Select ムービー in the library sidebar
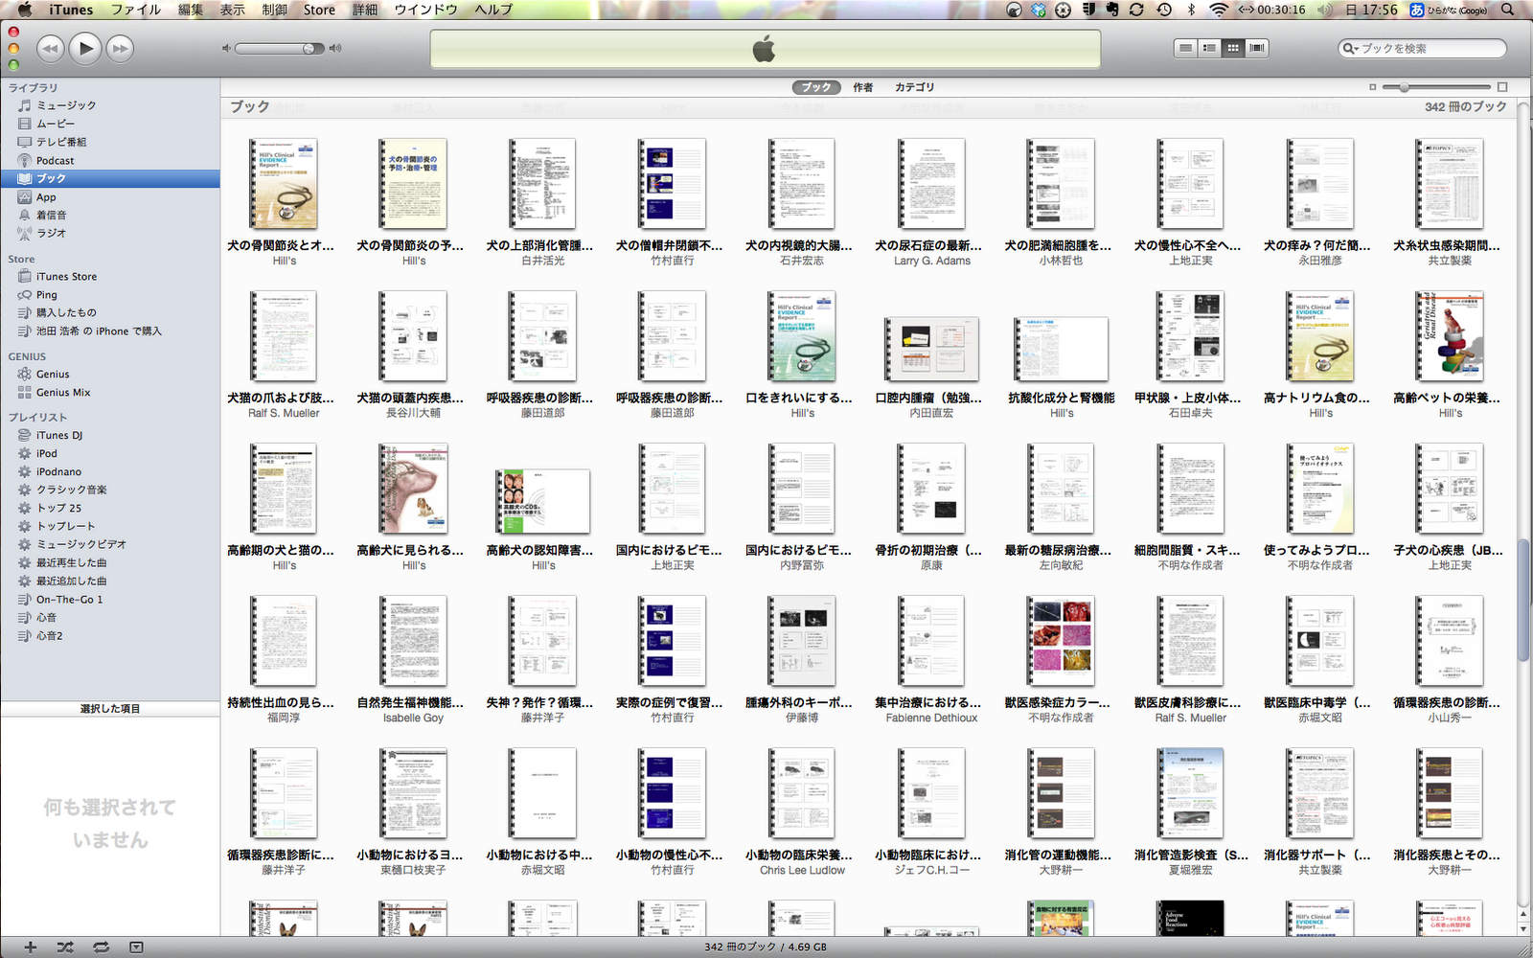Viewport: 1533px width, 958px height. (x=56, y=124)
